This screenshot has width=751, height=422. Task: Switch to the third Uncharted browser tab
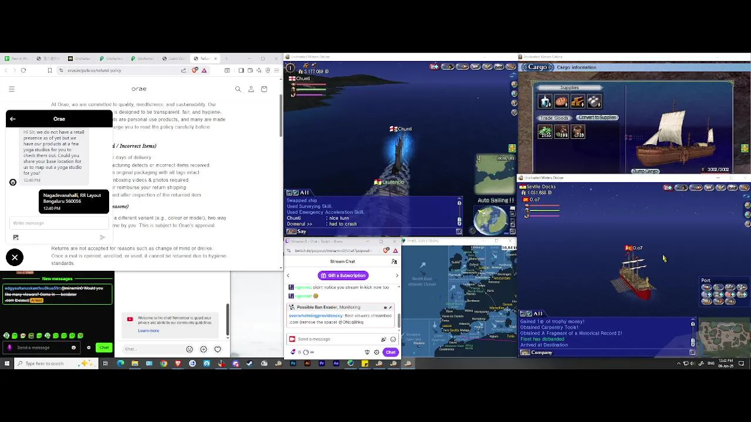(x=143, y=59)
